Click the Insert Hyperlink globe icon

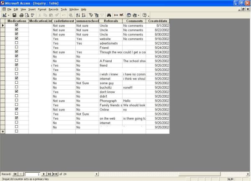click(x=71, y=15)
